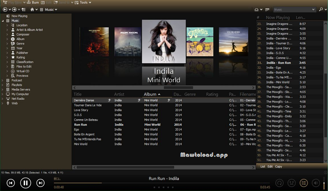Viewport: 328px width, 191px height.
Task: Click the view layout icon
Action: tap(256, 10)
